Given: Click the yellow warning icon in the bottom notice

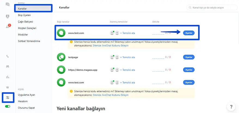Looking at the screenshot, I should [71, 91].
